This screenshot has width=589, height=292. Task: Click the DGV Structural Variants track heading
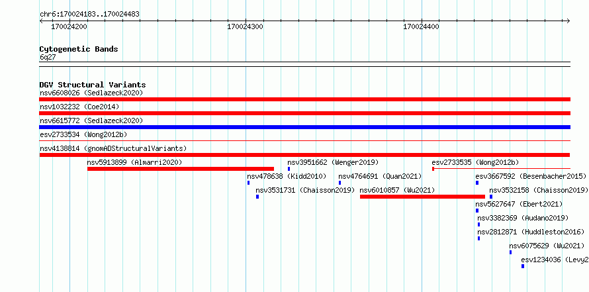tap(93, 85)
